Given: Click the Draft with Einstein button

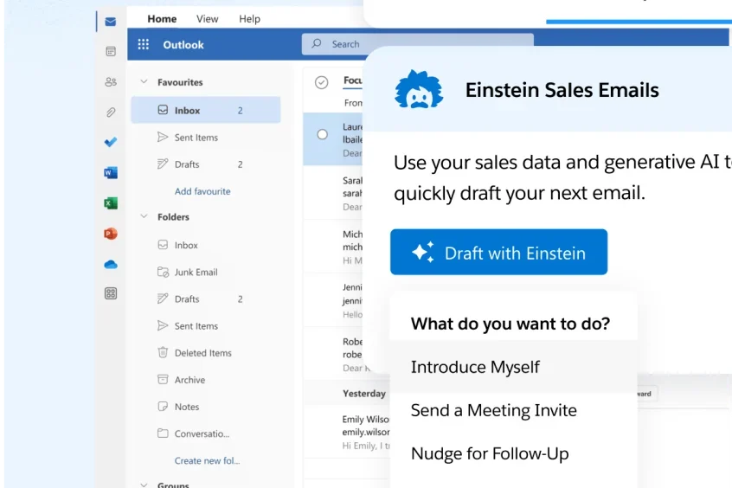Looking at the screenshot, I should 498,252.
